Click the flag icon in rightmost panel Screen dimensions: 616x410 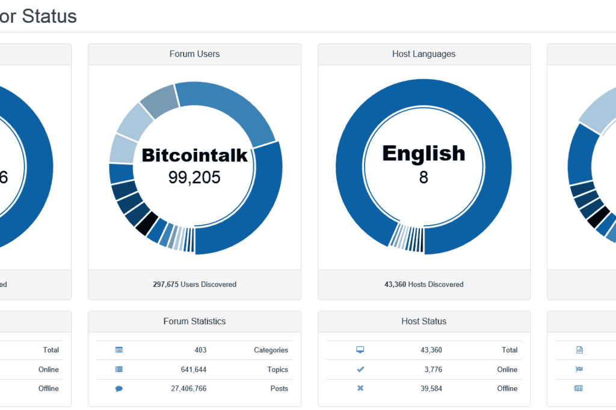579,369
